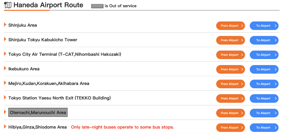This screenshot has height=134, width=283.
Task: Click the chevron on Ikebukuro To Airport button
Action: (276, 69)
